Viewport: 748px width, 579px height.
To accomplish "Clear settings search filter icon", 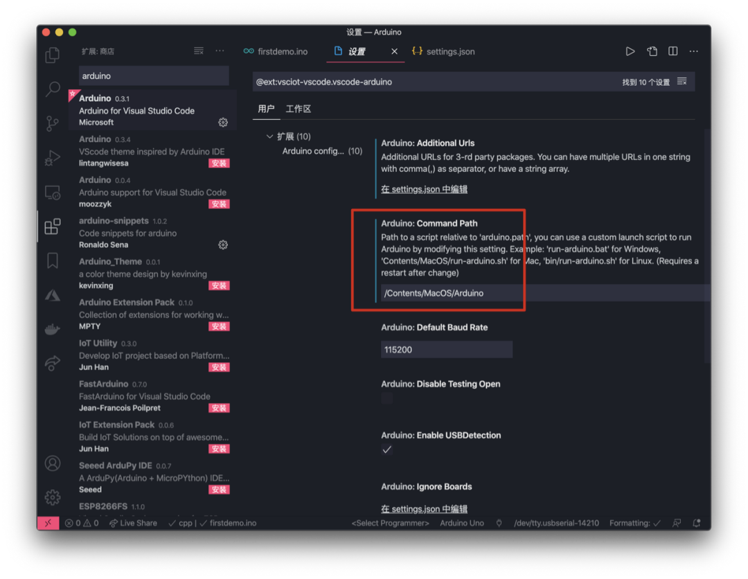I will point(682,82).
